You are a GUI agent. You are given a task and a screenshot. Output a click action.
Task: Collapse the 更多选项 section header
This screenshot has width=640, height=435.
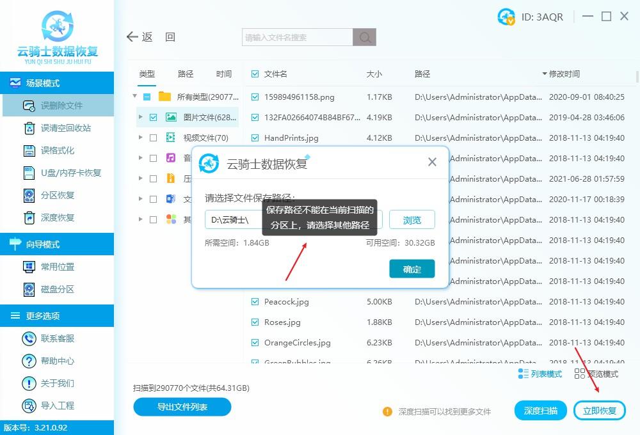pos(57,315)
